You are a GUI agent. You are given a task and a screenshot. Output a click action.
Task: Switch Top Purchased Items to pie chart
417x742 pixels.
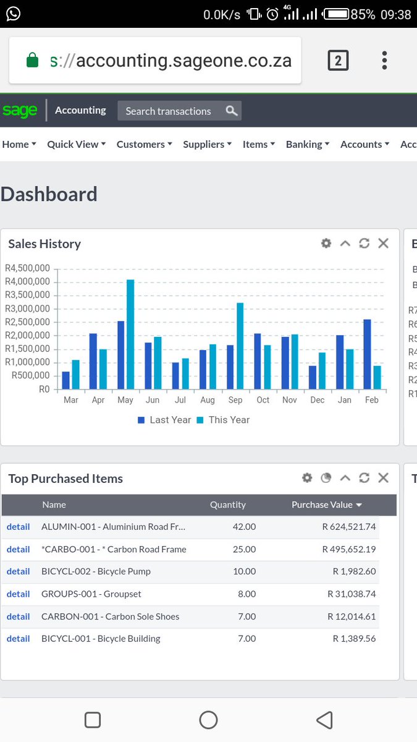tap(326, 477)
